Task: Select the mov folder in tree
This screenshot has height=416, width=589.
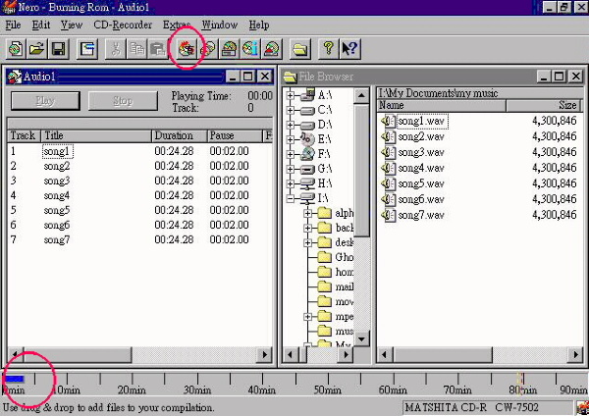Action: click(336, 301)
